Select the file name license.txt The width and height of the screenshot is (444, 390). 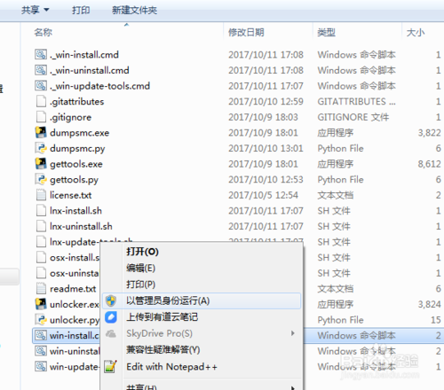(70, 195)
